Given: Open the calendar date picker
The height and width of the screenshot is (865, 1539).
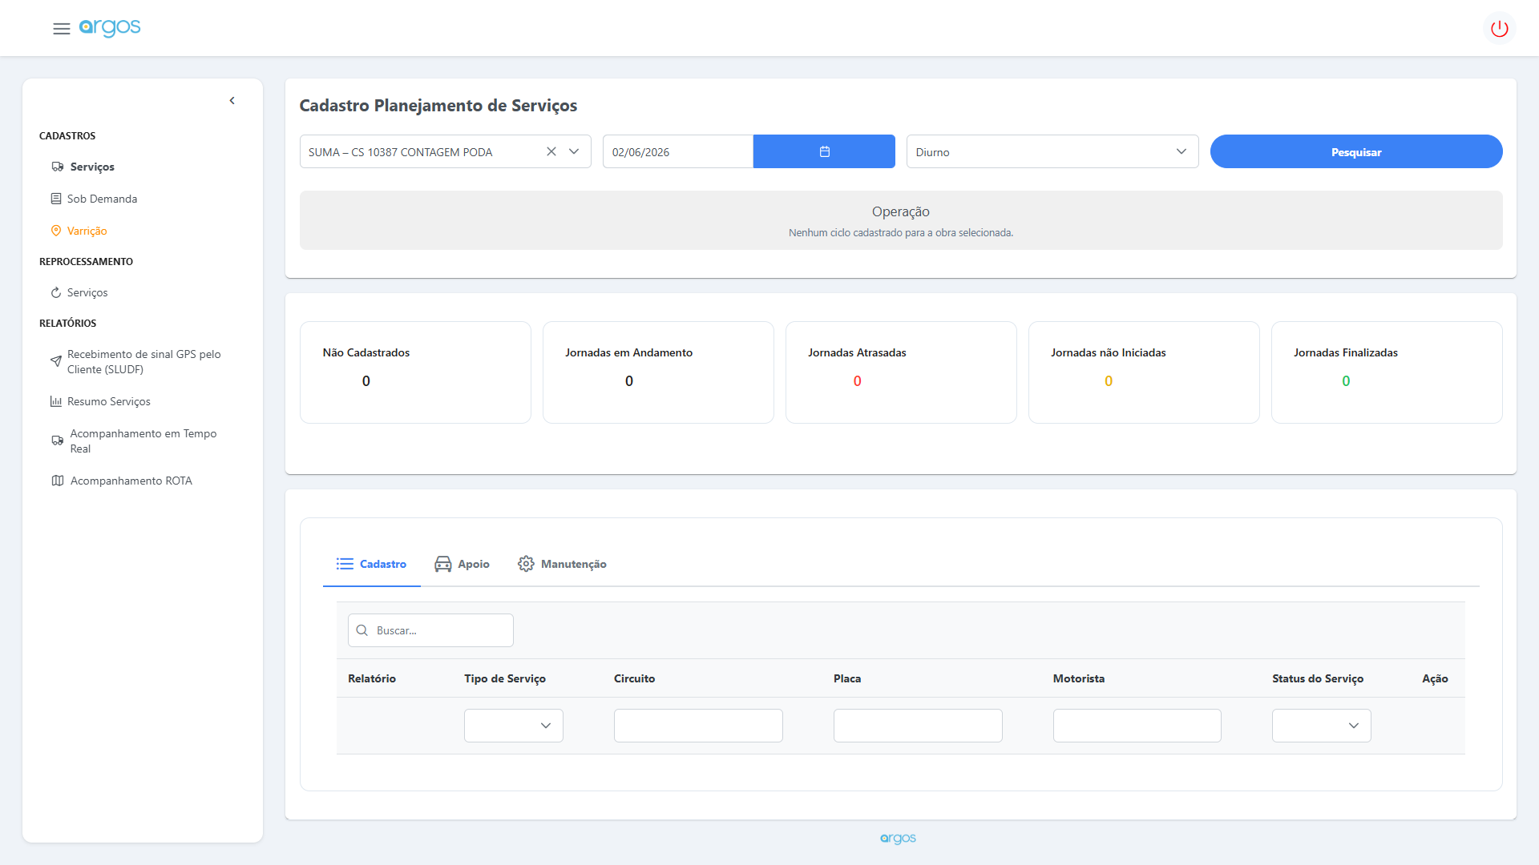Looking at the screenshot, I should click(824, 151).
